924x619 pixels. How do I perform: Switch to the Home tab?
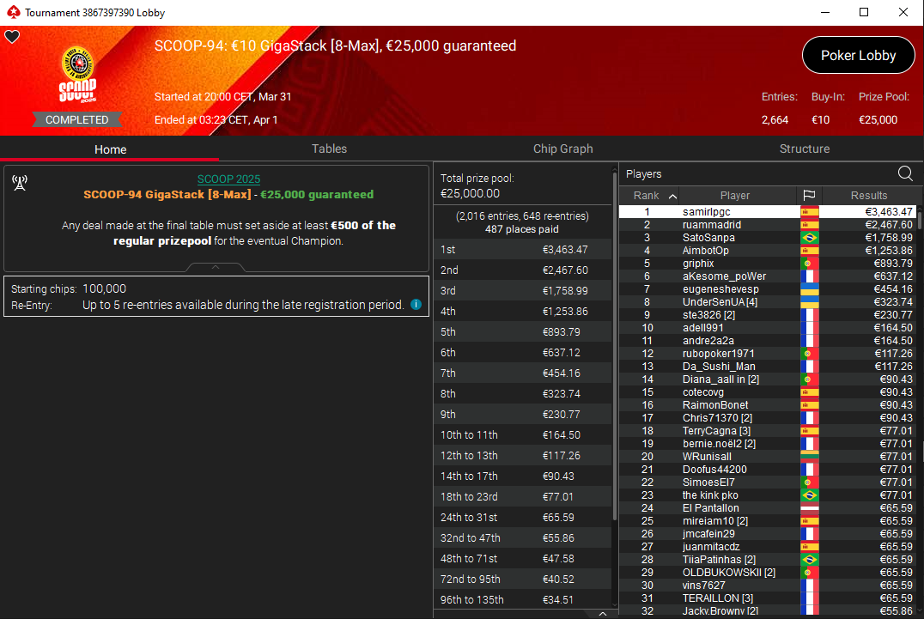click(110, 149)
